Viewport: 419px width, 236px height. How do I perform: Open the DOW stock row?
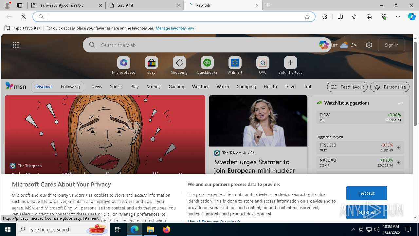(x=360, y=117)
